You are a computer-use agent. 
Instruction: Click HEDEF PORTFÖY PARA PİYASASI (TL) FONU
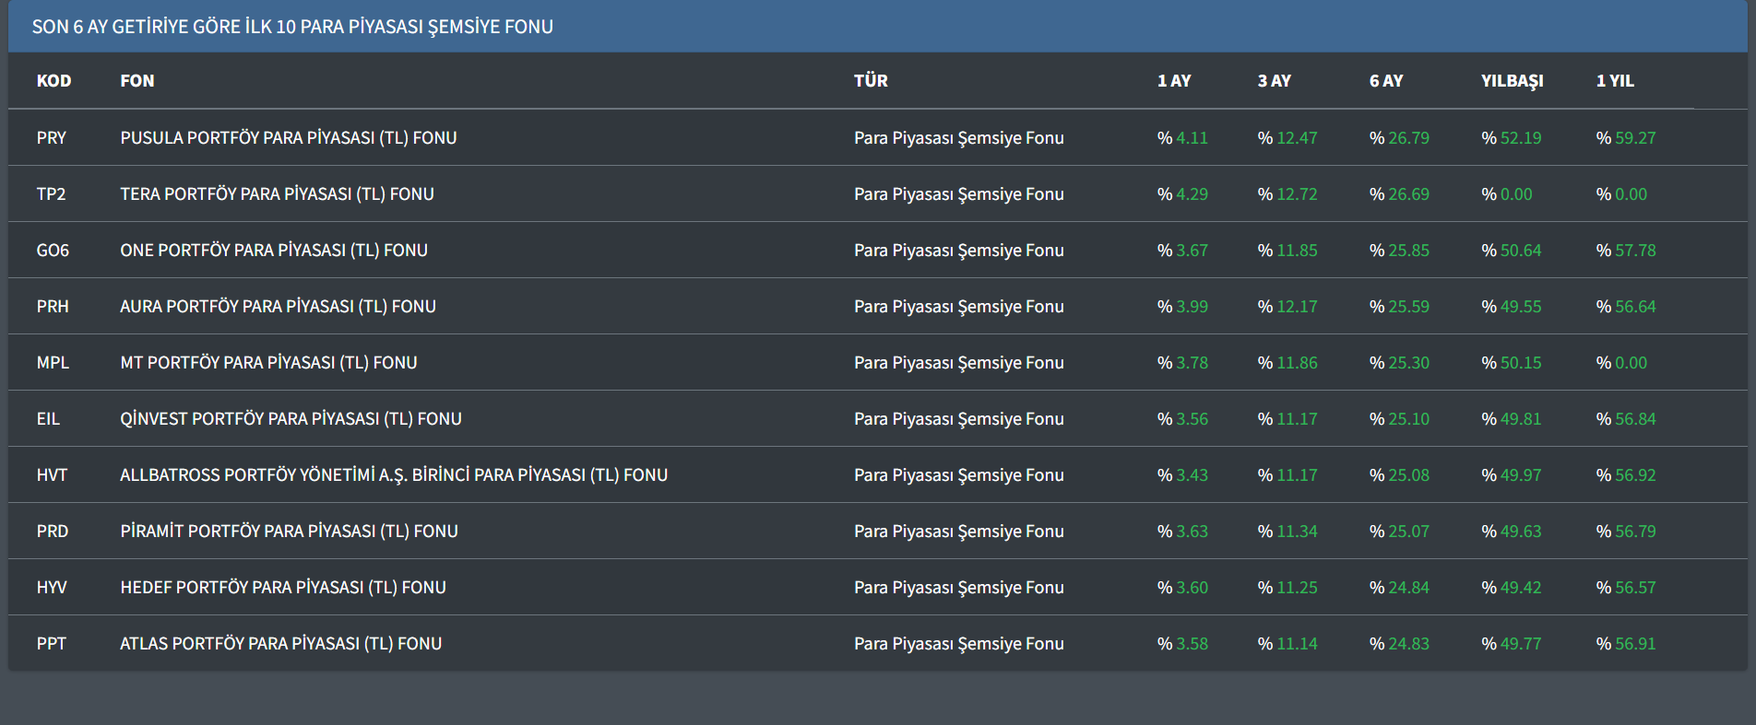click(282, 588)
